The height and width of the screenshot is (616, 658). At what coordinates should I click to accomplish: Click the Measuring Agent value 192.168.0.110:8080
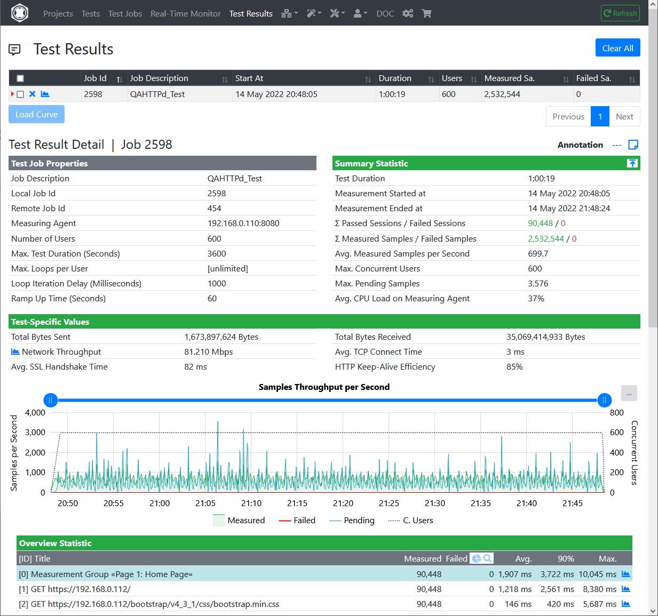tap(243, 223)
